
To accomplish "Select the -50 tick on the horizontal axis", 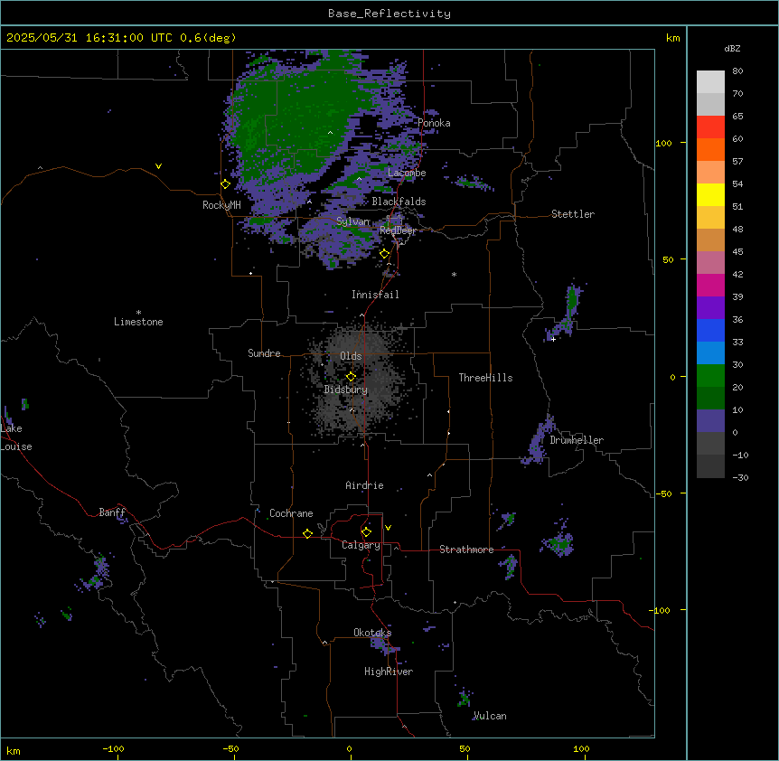I will (230, 748).
